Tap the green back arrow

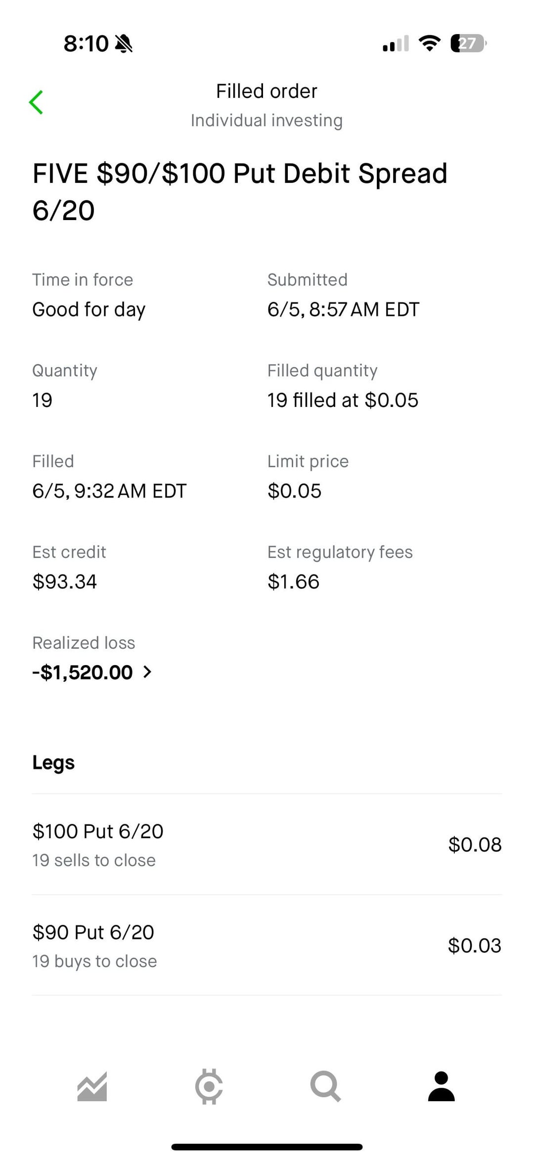click(37, 102)
